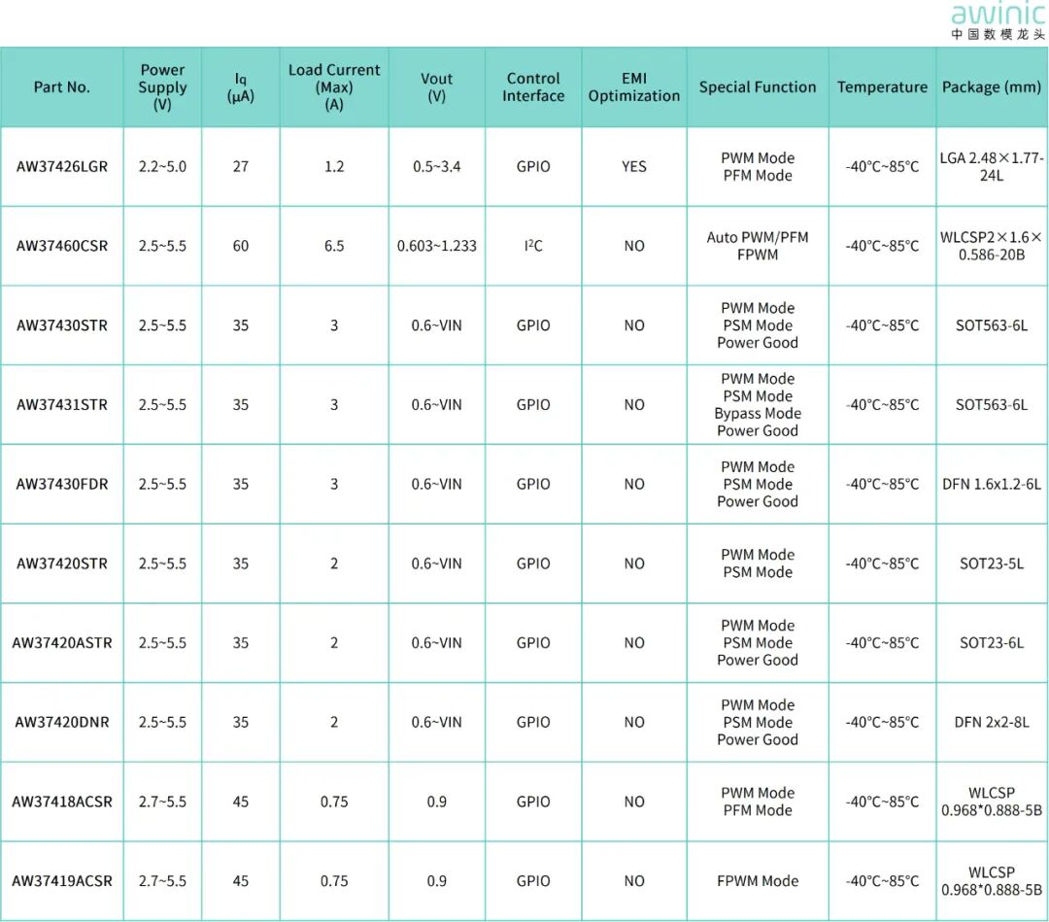This screenshot has height=922, width=1049.
Task: Click the Special Function header
Action: click(758, 87)
